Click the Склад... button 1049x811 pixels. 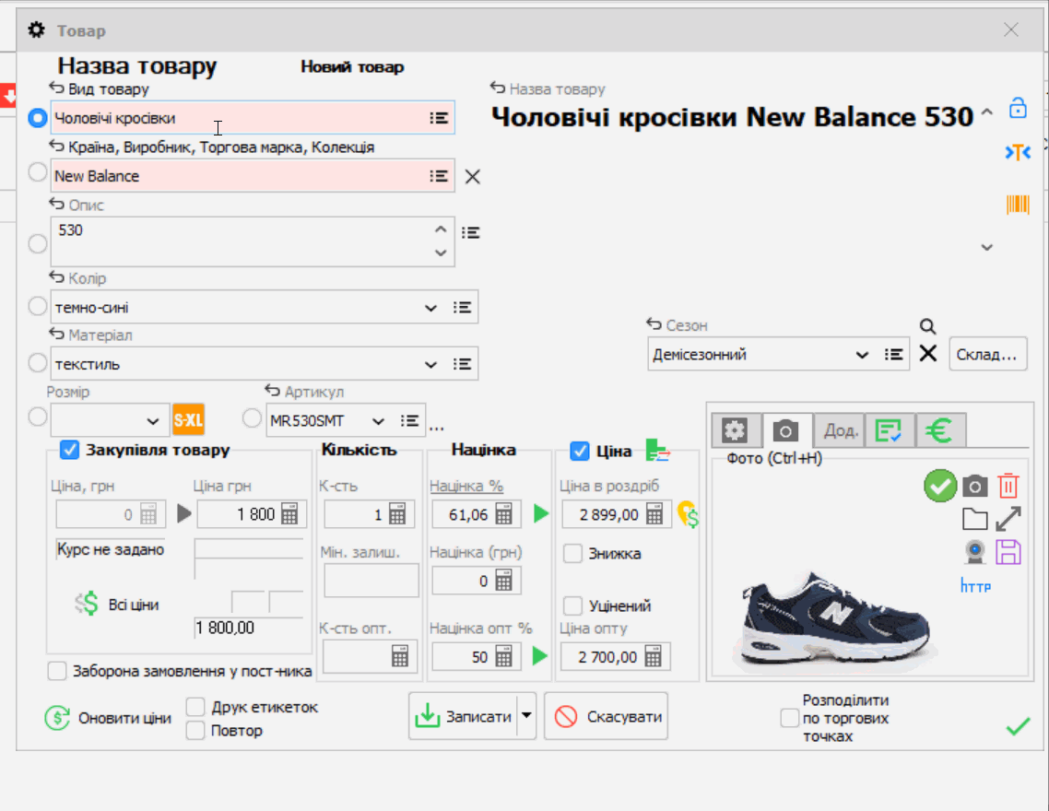tap(987, 355)
